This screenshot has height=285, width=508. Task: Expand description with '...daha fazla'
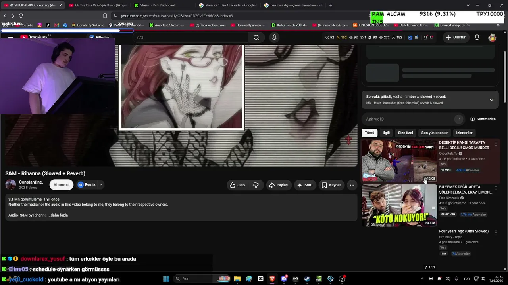click(x=58, y=215)
